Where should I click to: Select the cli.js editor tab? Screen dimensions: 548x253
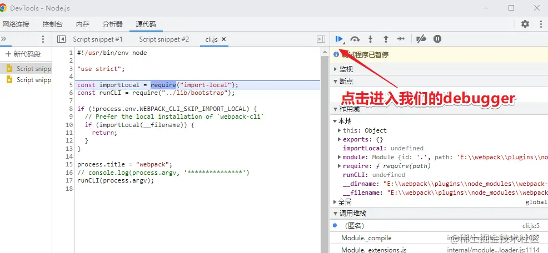point(211,39)
